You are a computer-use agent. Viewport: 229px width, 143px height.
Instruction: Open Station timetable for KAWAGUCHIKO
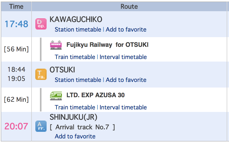click(78, 30)
